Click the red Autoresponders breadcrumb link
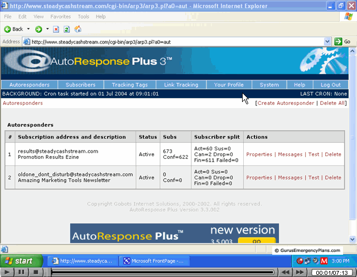Screen dimensions: 357x277 (23, 103)
